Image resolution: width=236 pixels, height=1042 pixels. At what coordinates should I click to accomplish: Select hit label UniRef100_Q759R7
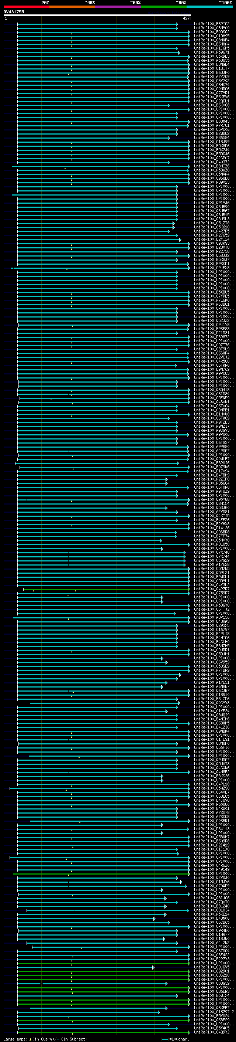point(212,593)
